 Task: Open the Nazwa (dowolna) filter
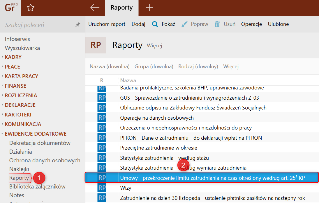pyautogui.click(x=110, y=67)
